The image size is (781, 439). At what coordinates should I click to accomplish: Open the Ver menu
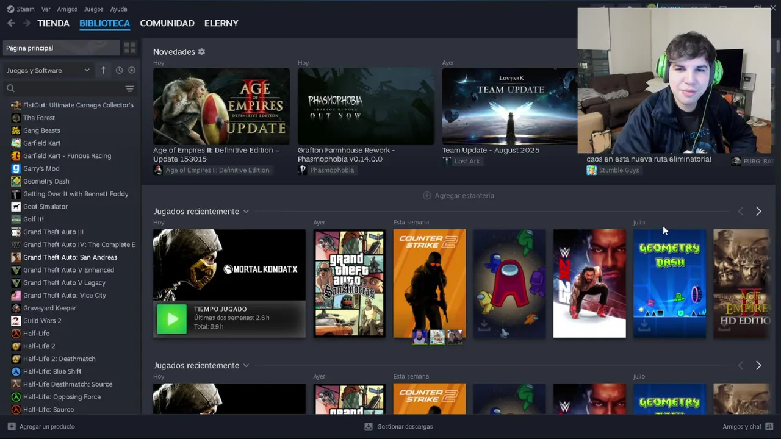46,9
